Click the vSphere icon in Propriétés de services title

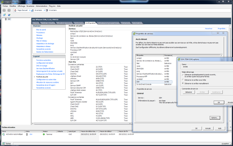(134, 34)
